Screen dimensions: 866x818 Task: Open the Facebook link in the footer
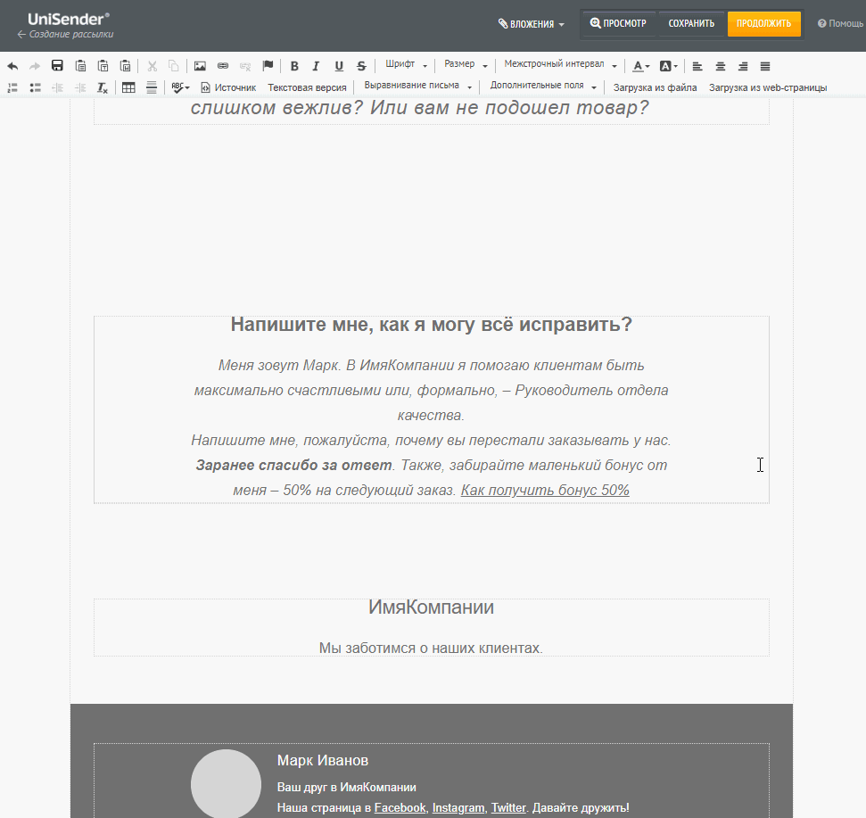[400, 807]
